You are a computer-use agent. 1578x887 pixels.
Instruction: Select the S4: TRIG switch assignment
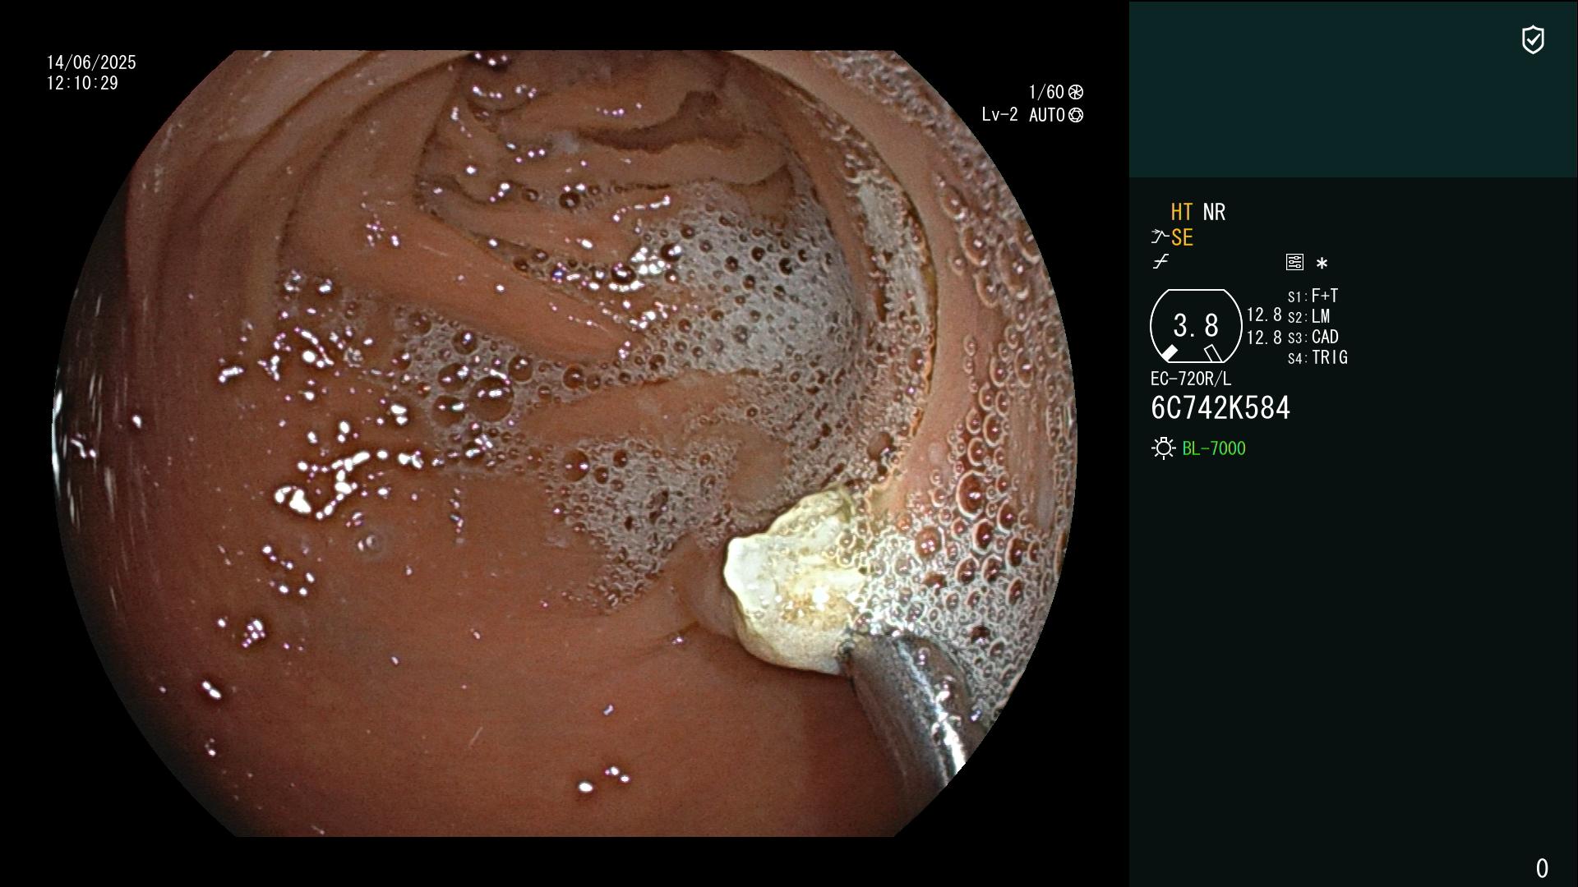(1317, 357)
